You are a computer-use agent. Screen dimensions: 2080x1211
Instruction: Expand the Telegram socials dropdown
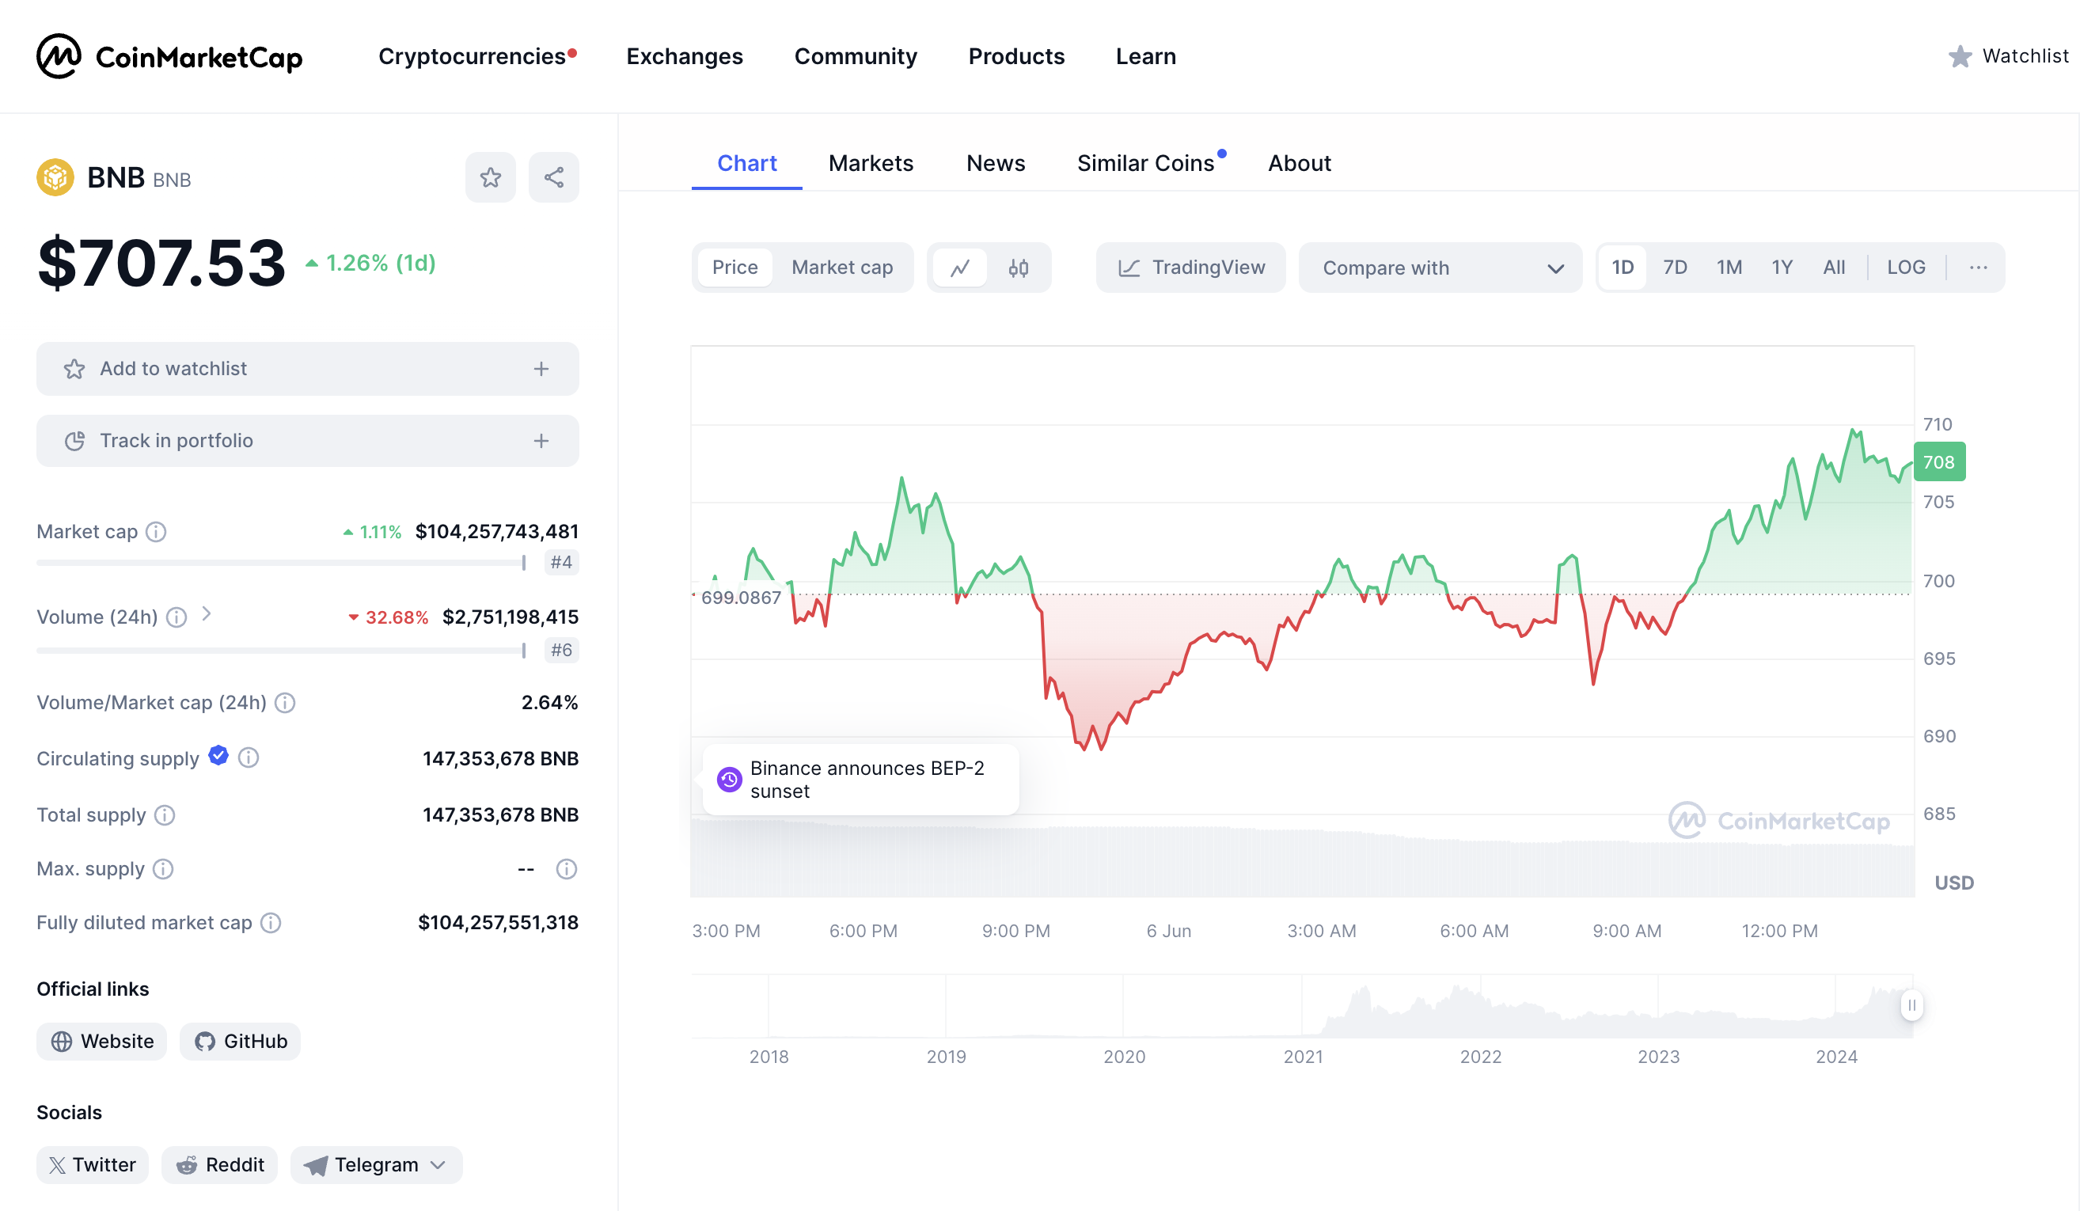tap(377, 1165)
